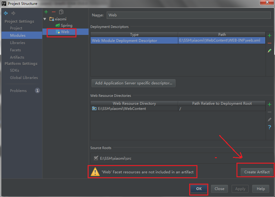This screenshot has height=197, width=275.
Task: Open Modules settings section
Action: click(x=22, y=35)
